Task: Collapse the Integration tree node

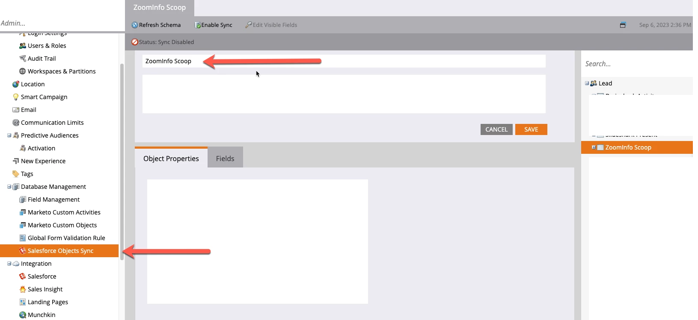Action: pos(9,264)
